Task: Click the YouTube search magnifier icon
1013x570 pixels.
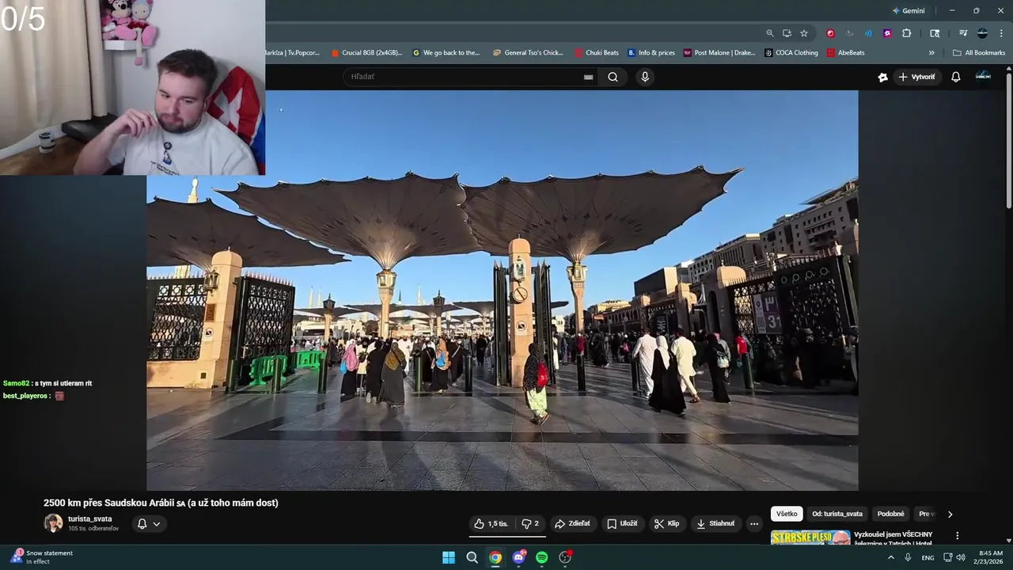Action: pos(613,77)
